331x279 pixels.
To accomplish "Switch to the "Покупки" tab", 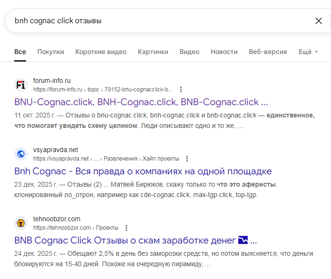I will pyautogui.click(x=51, y=52).
